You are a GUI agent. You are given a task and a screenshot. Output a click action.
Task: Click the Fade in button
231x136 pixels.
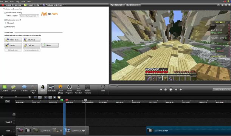point(13,45)
